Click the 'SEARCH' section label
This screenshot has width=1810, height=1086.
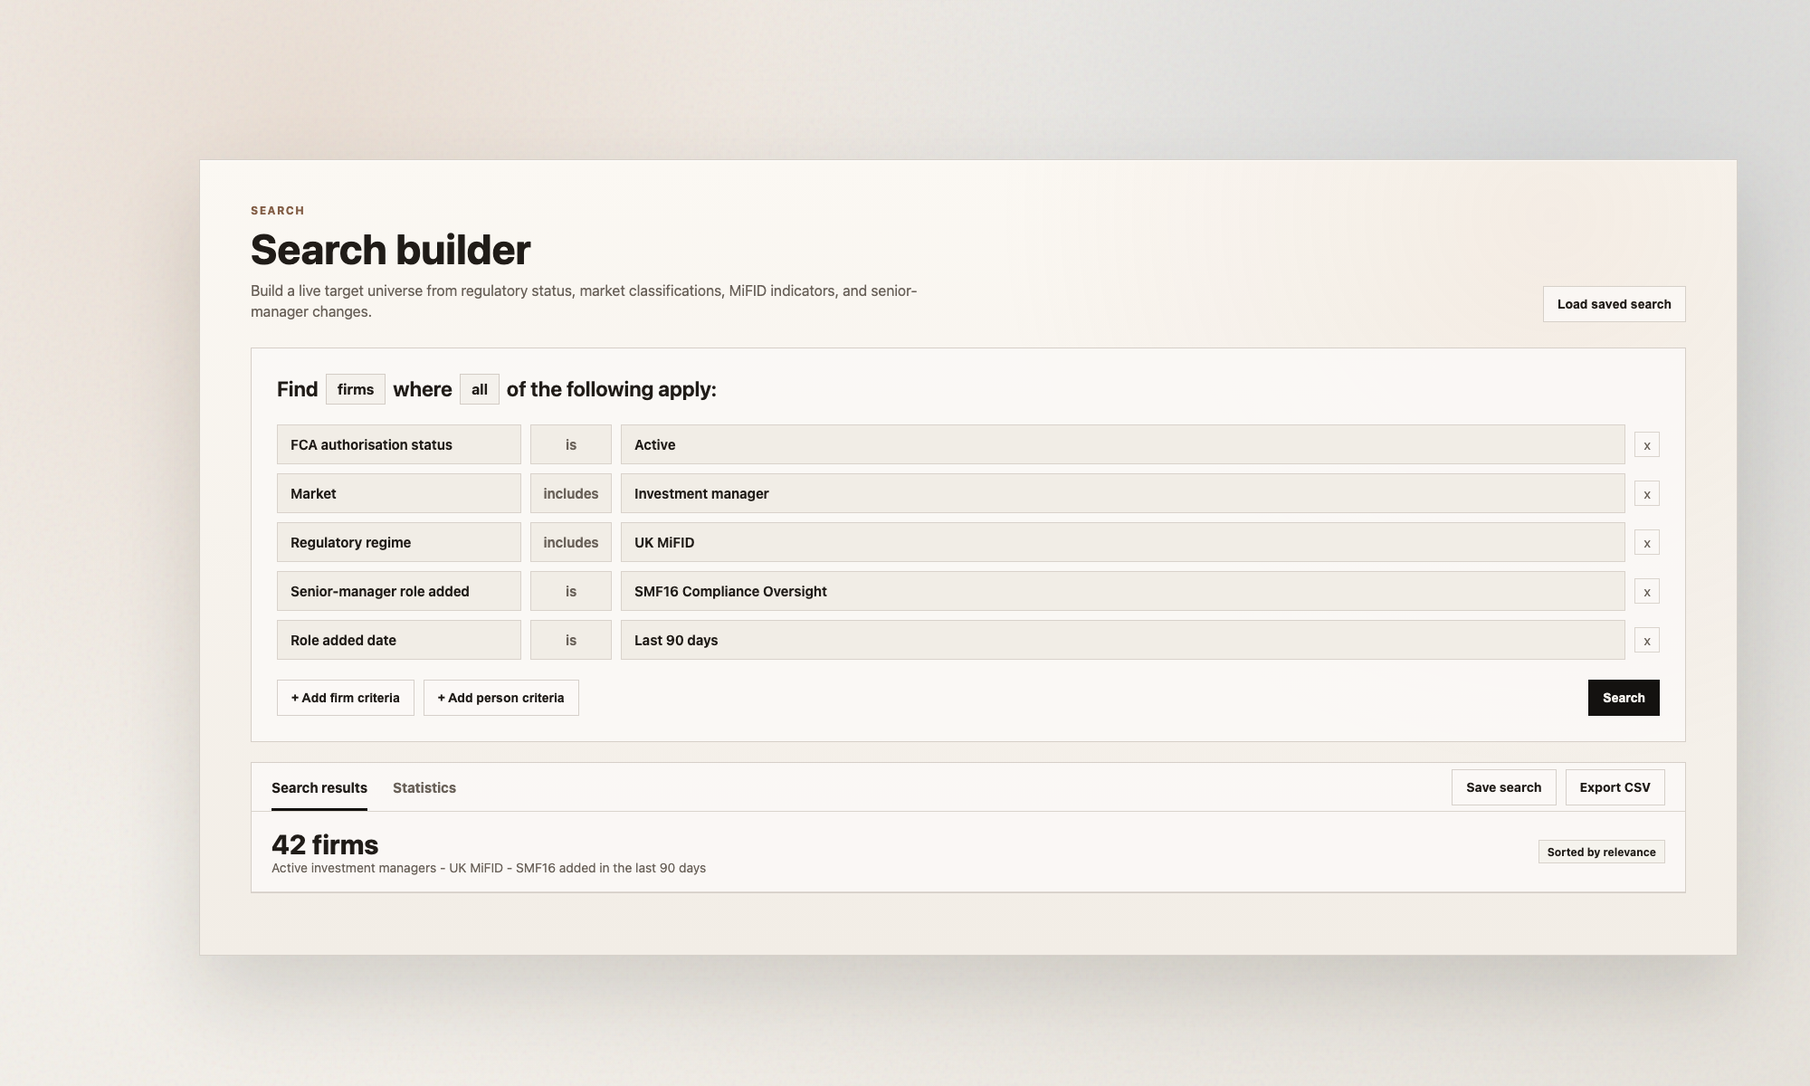click(278, 210)
